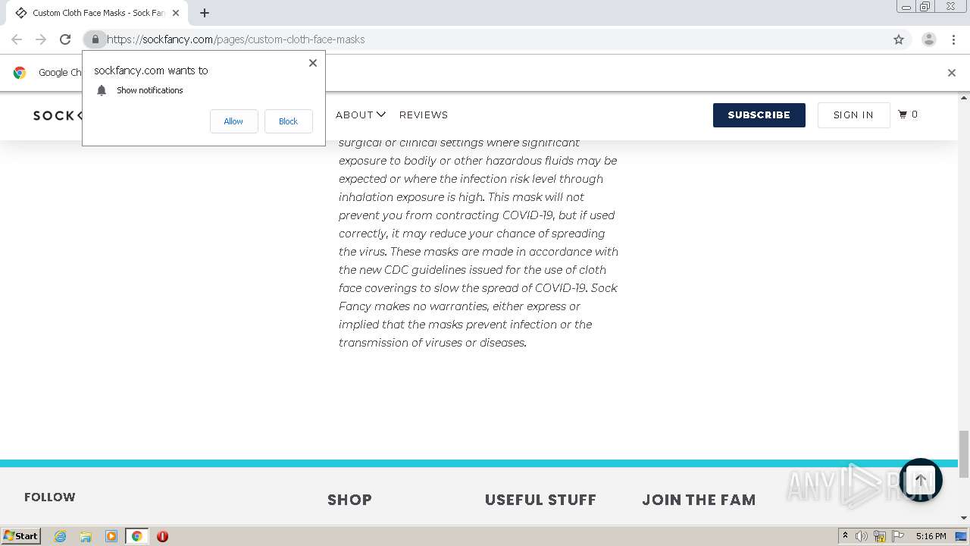Click the Sock Fancy logo

(58, 115)
